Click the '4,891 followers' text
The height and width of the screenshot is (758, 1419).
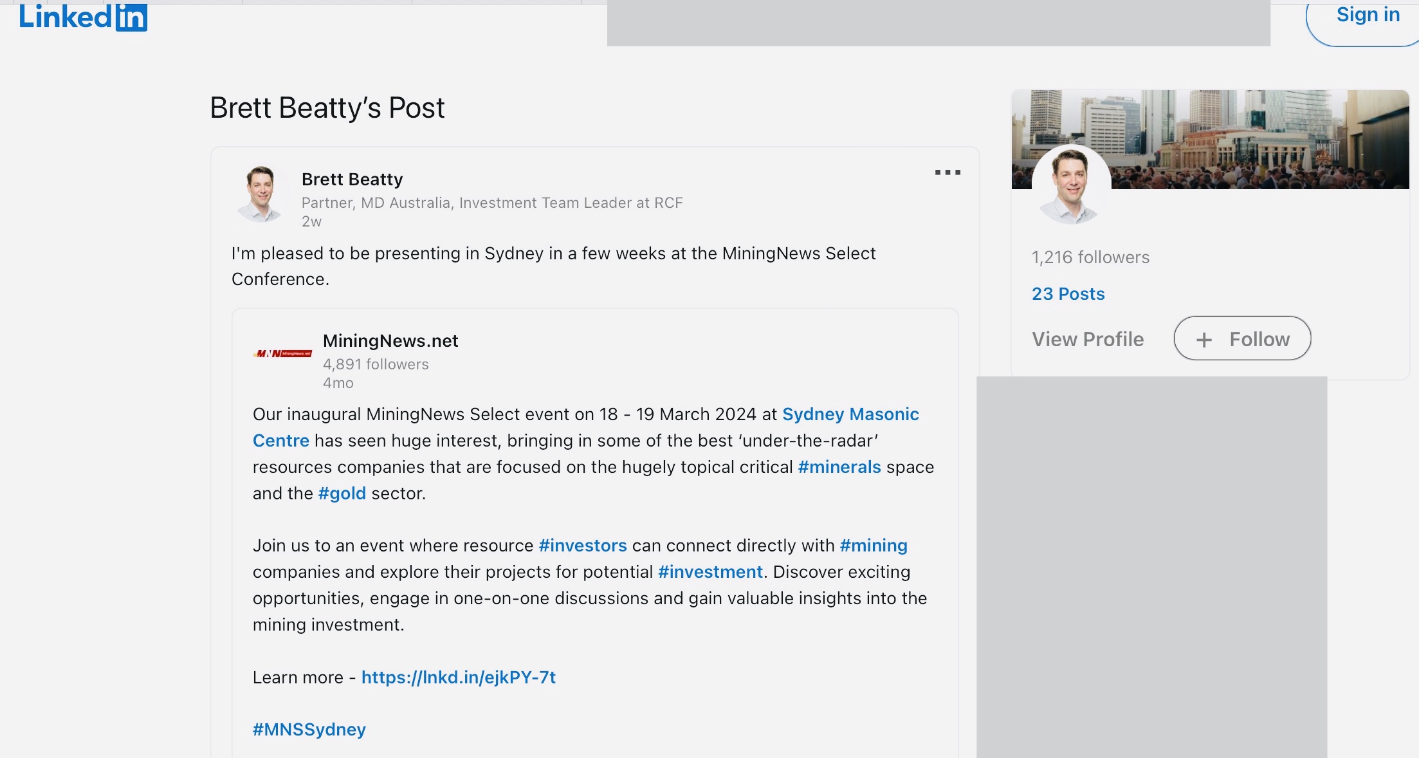click(x=376, y=364)
